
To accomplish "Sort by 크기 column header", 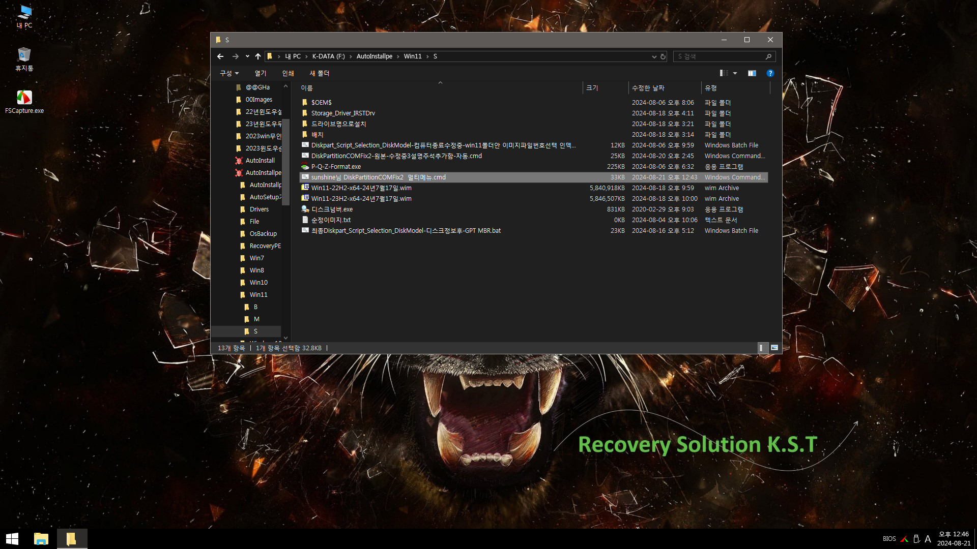I will (x=606, y=88).
